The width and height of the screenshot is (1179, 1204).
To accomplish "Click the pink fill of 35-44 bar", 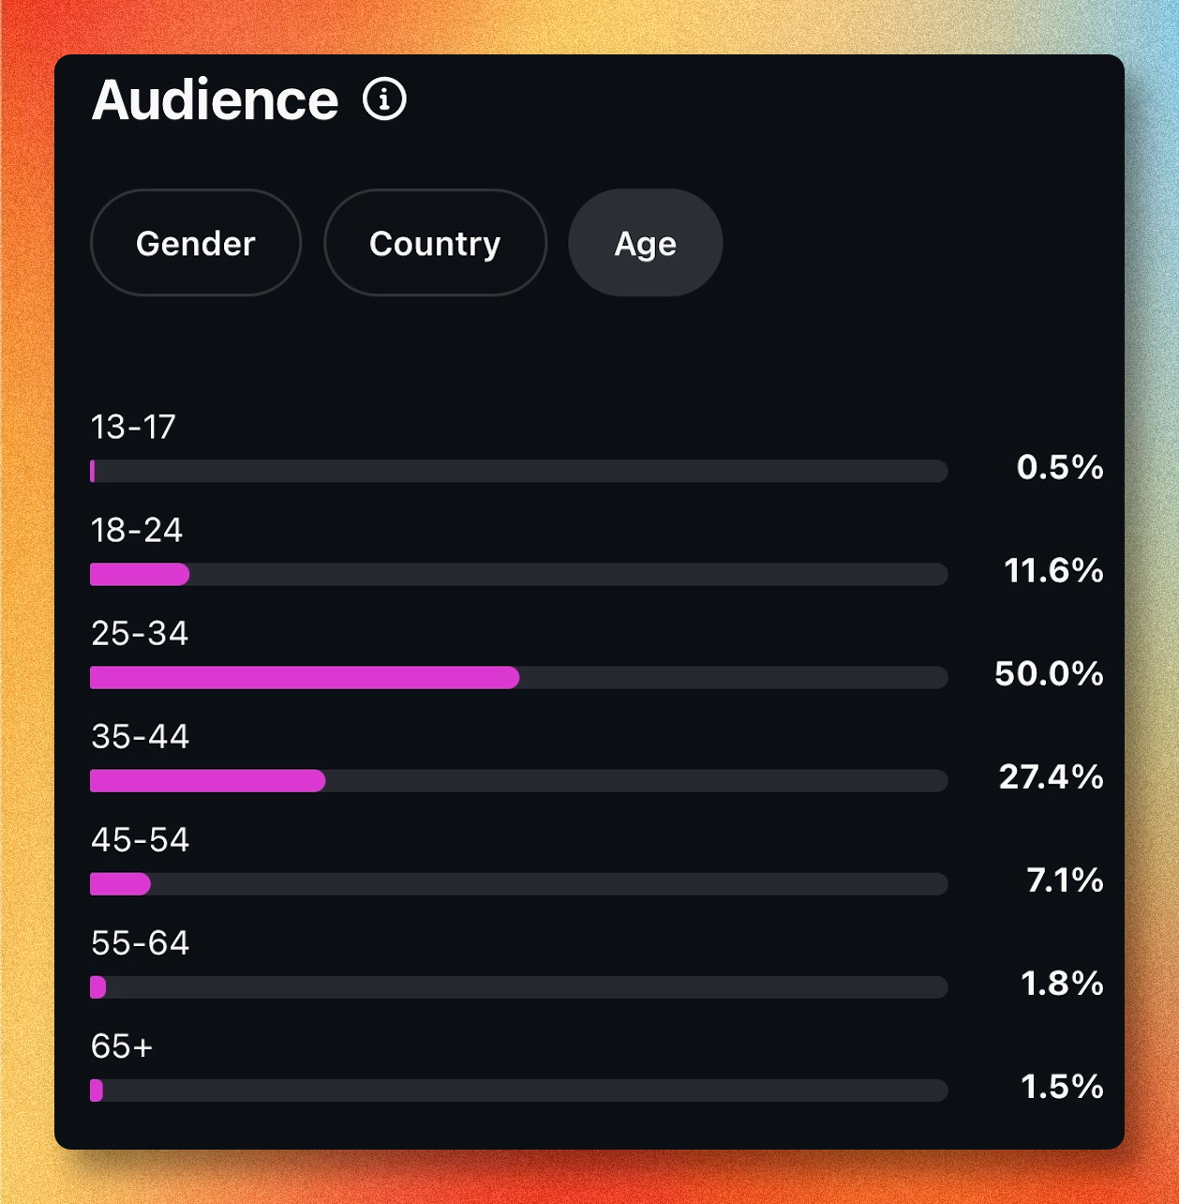I will [207, 780].
